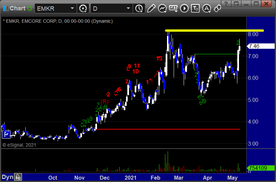Click the red 10 countdown marker

(135, 71)
